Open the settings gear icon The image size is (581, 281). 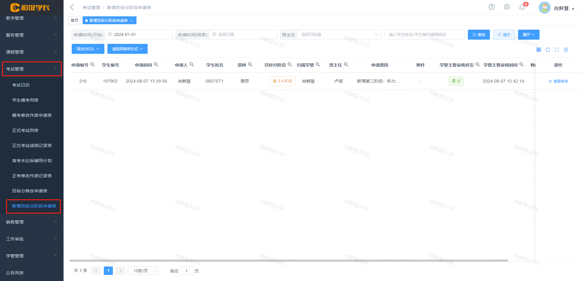(x=507, y=7)
